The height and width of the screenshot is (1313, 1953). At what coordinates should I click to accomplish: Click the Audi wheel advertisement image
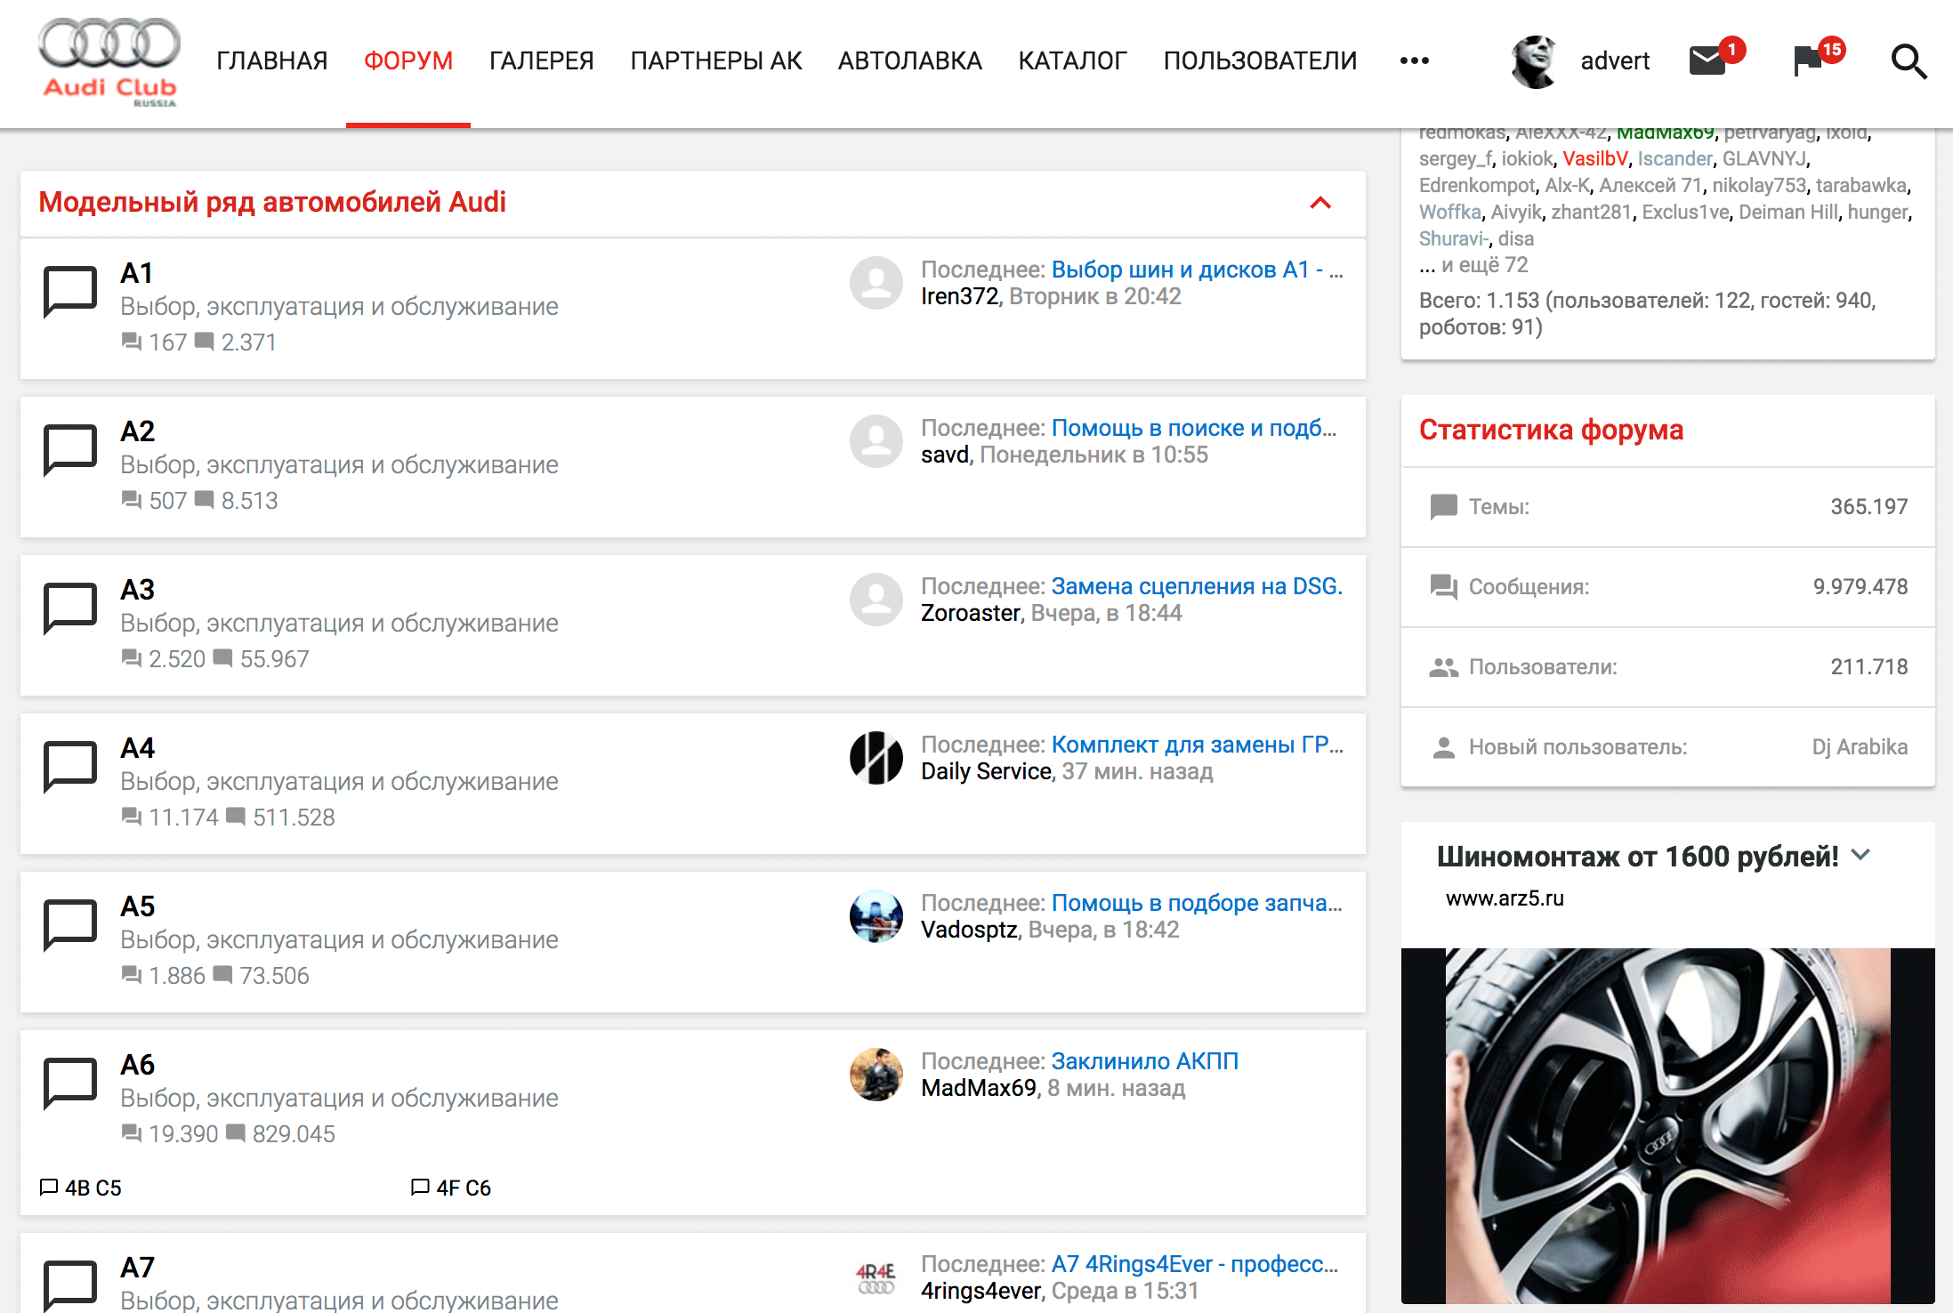pyautogui.click(x=1668, y=1125)
